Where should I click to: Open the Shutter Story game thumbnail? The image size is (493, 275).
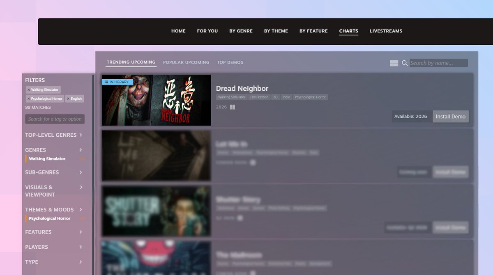click(157, 211)
